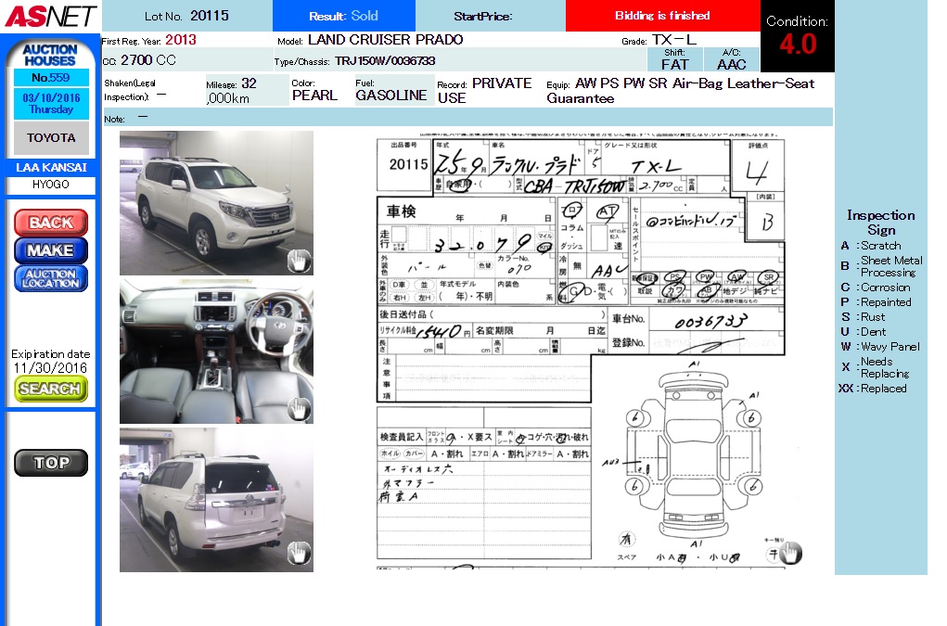Select the TOYOTA make label
The image size is (947, 626).
point(51,138)
